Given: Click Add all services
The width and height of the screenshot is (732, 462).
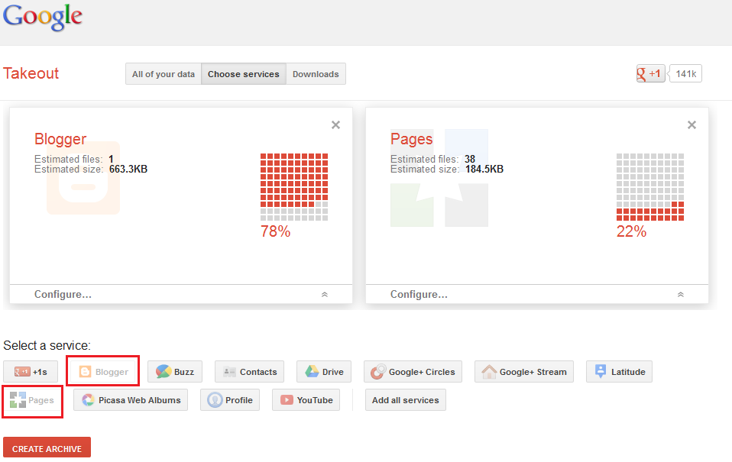Looking at the screenshot, I should (406, 400).
